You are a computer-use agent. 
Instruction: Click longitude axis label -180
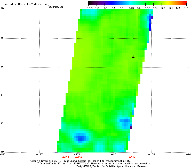click(x=3, y=155)
